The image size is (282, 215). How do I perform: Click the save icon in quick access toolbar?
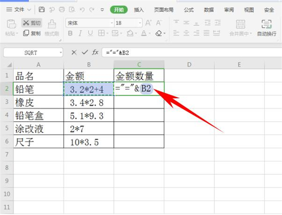tap(42, 9)
